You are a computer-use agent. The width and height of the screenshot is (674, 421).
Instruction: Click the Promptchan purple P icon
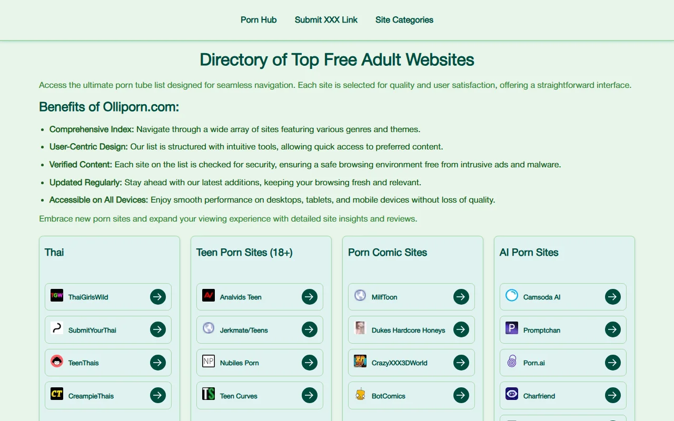point(511,329)
